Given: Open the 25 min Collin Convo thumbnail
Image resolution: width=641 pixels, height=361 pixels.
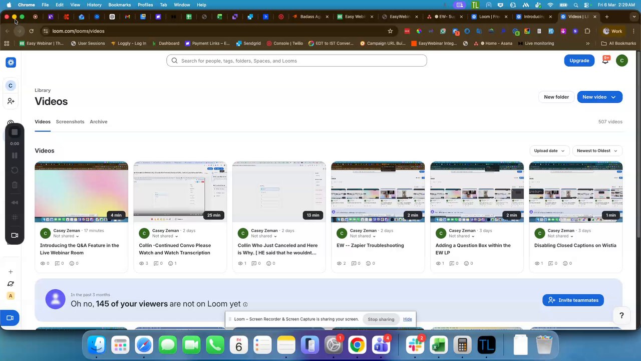Looking at the screenshot, I should tap(180, 192).
